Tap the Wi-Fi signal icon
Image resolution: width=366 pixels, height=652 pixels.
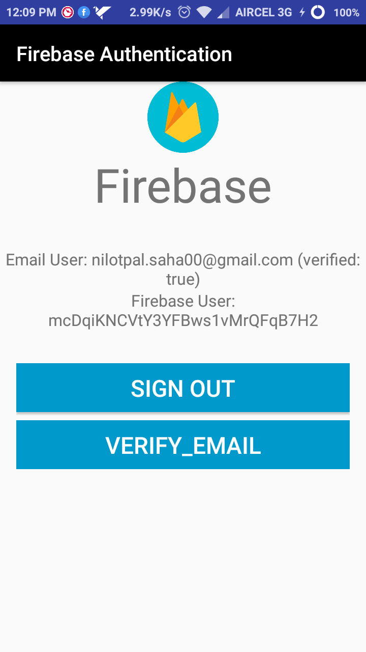point(204,12)
